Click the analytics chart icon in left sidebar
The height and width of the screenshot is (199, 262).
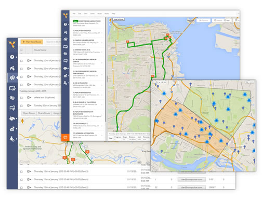click(x=12, y=129)
